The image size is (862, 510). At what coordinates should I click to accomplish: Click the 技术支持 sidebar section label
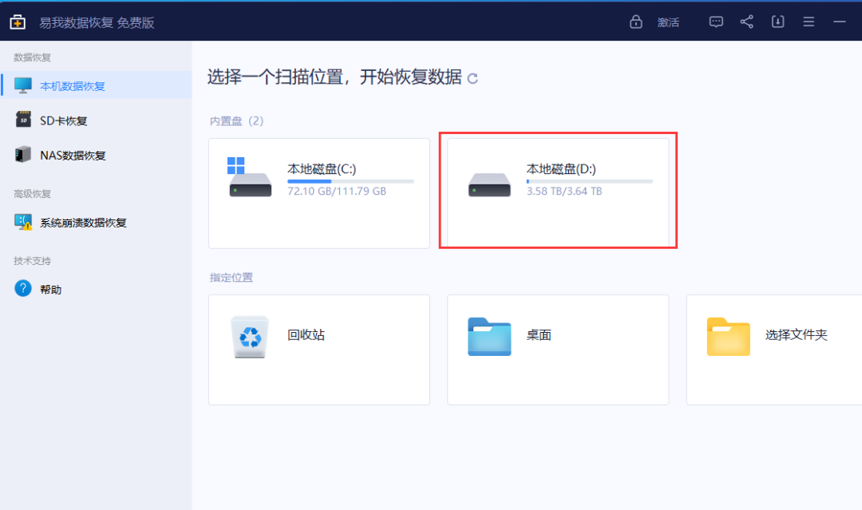(x=33, y=260)
